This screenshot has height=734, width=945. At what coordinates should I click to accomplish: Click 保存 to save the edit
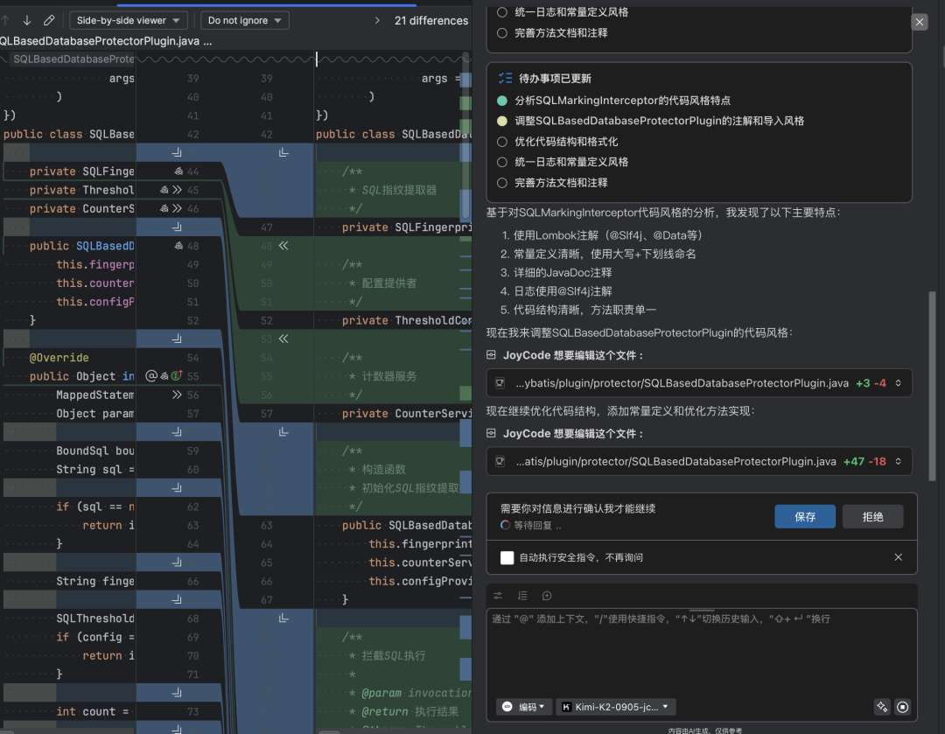coord(805,516)
